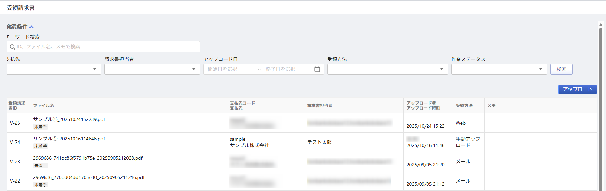
Task: Click the scrollbar up arrow
Action: tap(601, 24)
